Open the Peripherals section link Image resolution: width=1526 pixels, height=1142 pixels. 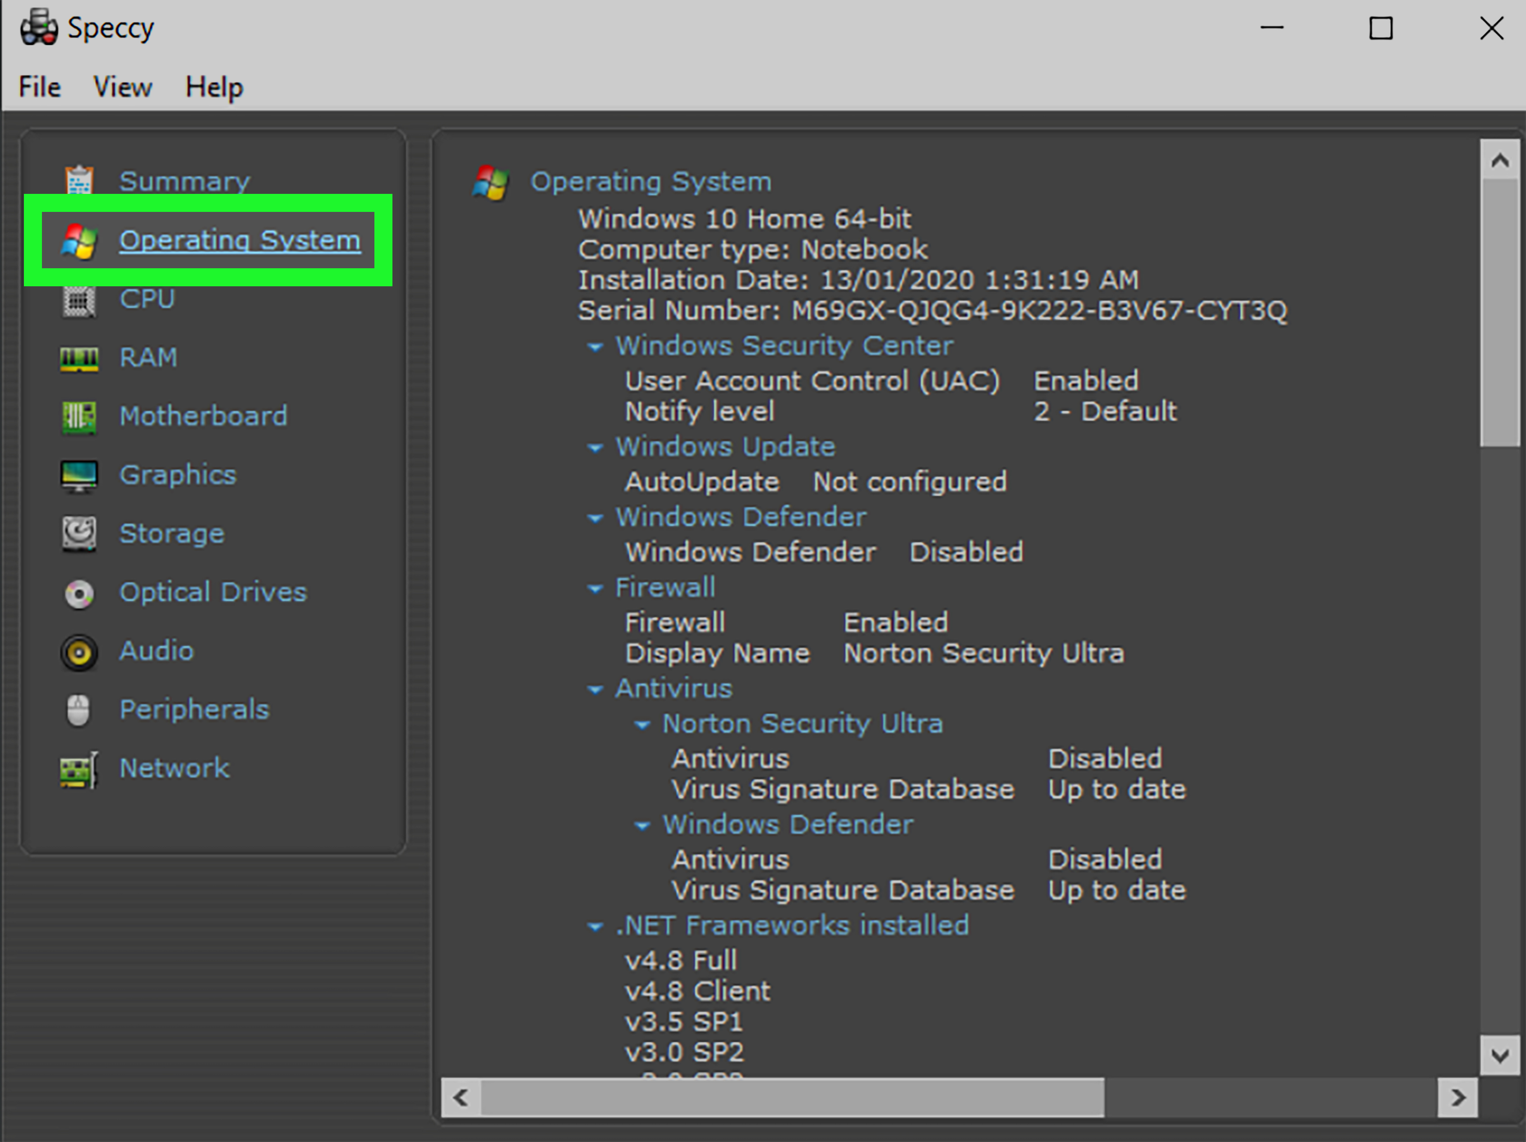tap(194, 710)
